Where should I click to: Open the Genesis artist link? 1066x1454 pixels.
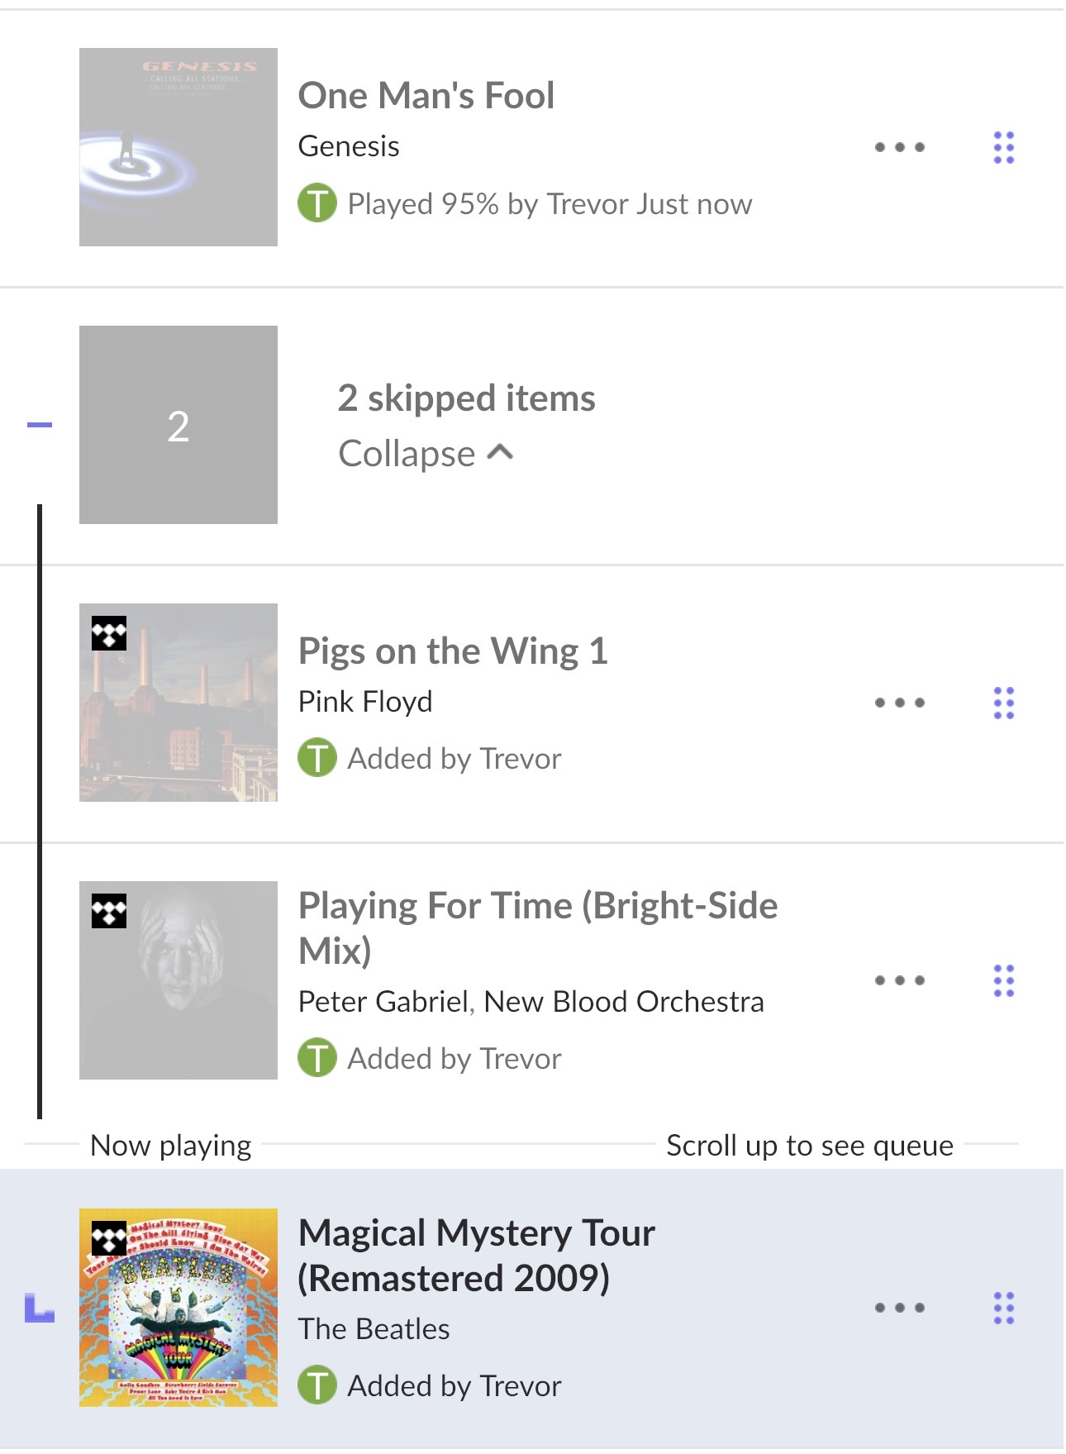pyautogui.click(x=349, y=146)
